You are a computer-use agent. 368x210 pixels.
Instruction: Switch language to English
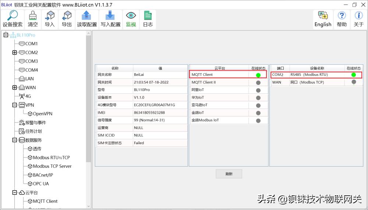323,19
